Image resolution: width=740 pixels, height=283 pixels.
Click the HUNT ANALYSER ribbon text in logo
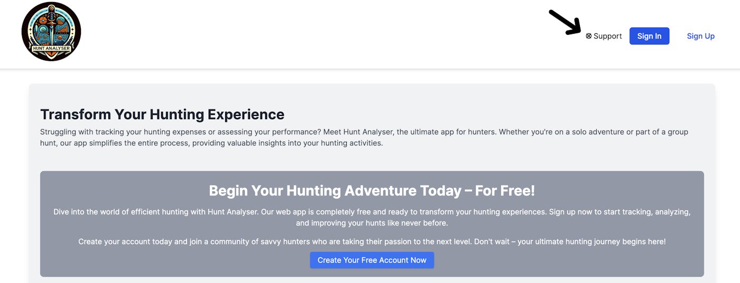pyautogui.click(x=51, y=48)
